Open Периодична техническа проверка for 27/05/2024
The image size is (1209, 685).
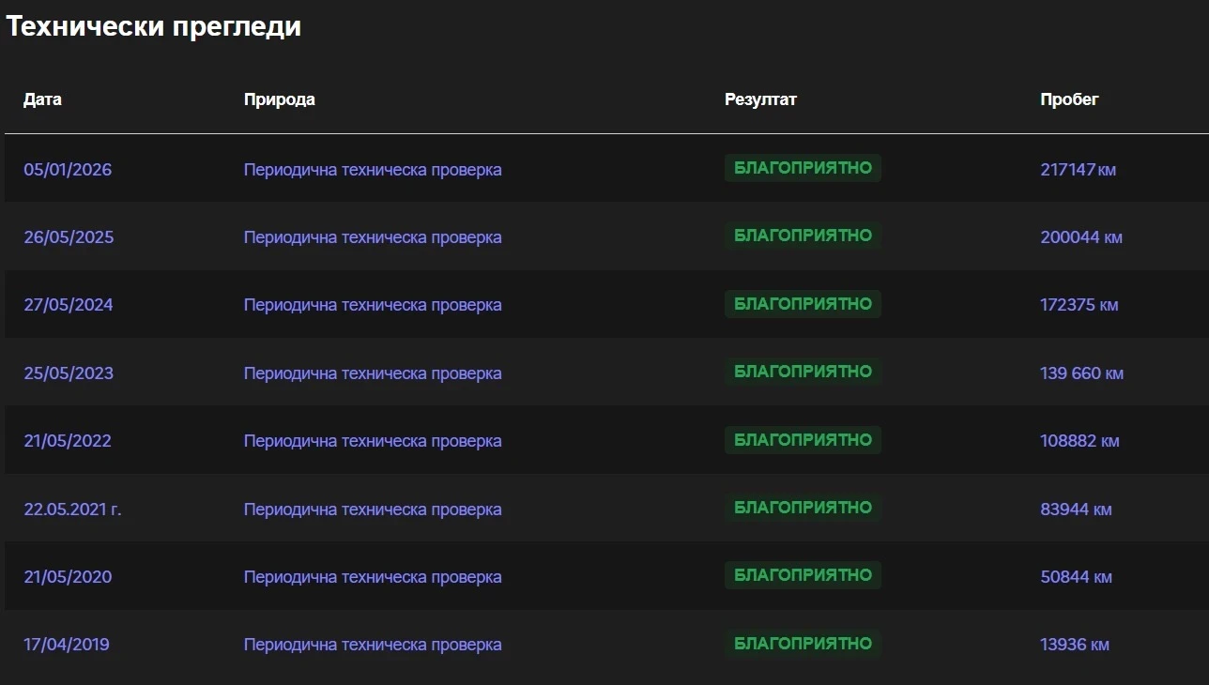373,305
